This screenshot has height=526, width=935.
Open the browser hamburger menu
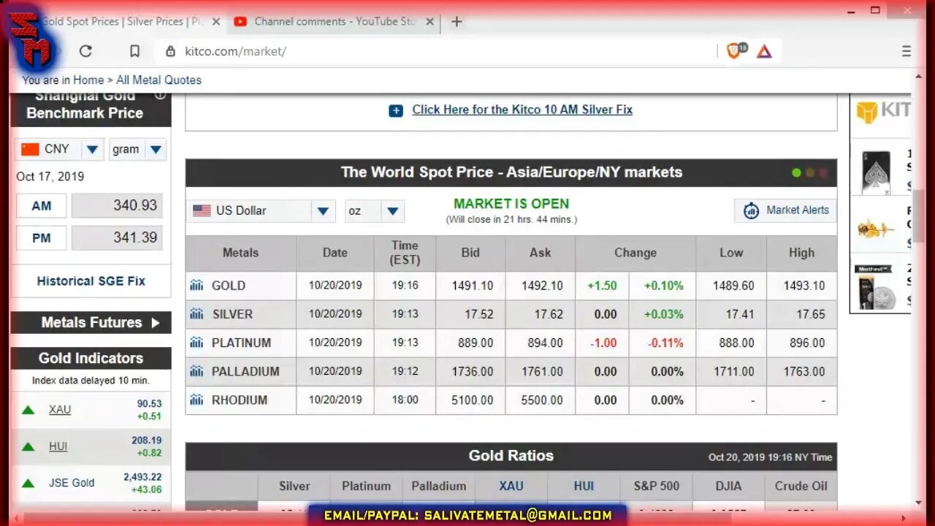click(906, 51)
